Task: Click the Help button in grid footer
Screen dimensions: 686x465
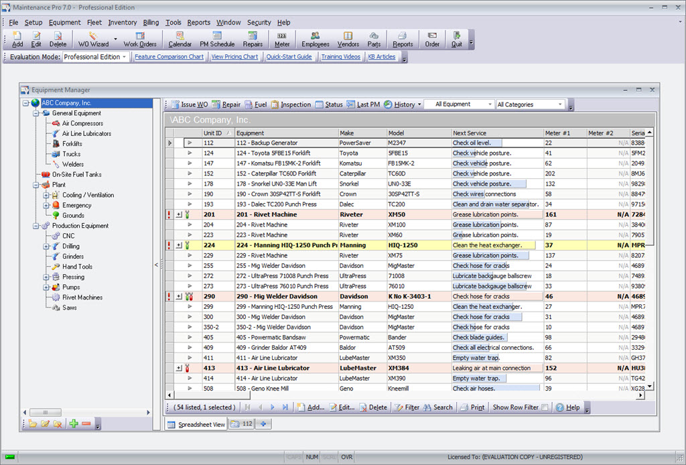Action: 568,407
